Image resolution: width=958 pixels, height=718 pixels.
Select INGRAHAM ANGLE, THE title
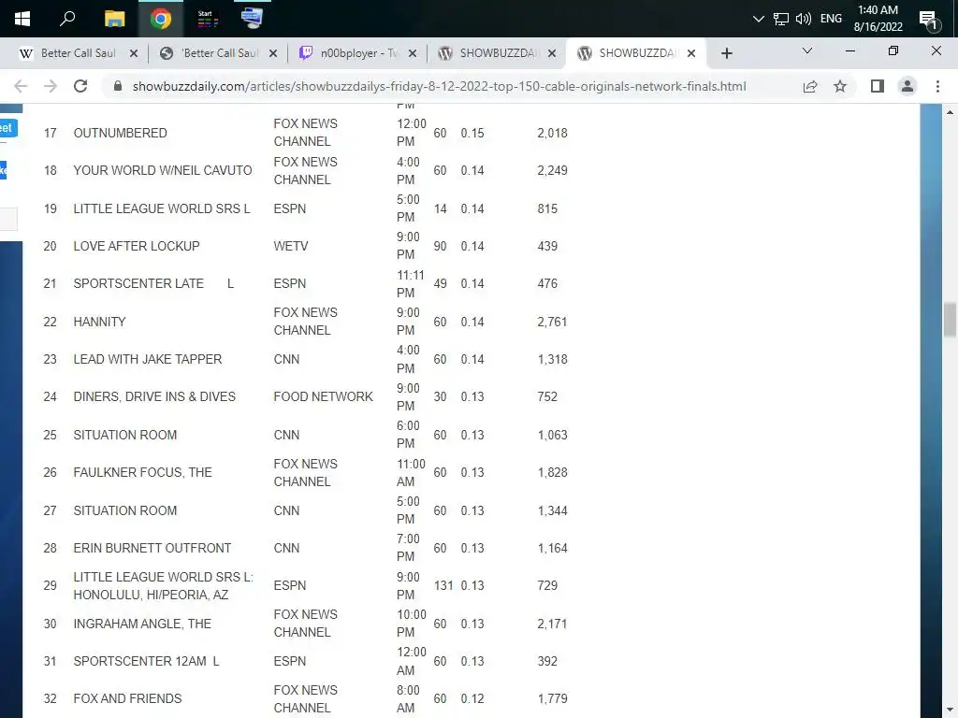(142, 624)
